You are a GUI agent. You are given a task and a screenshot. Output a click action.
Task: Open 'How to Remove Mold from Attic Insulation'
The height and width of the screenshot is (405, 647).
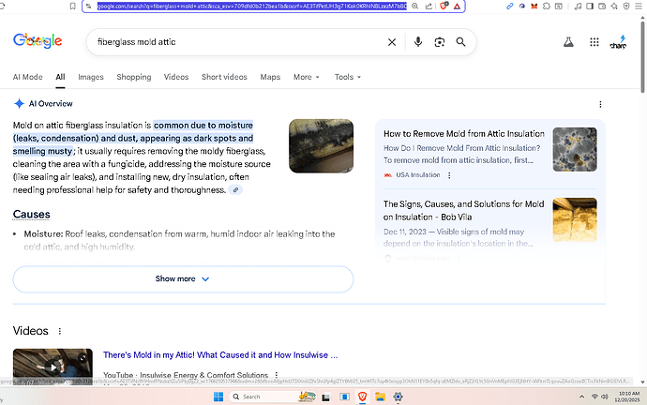[x=462, y=134]
